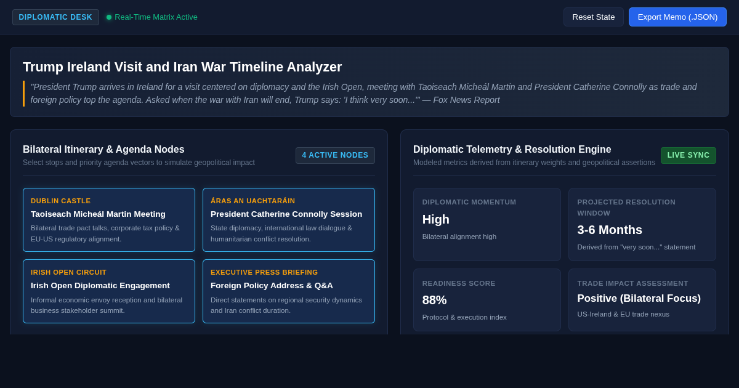Click the 'Select stops and priority agenda vectors' subtitle
This screenshot has height=388, width=739.
coord(139,163)
